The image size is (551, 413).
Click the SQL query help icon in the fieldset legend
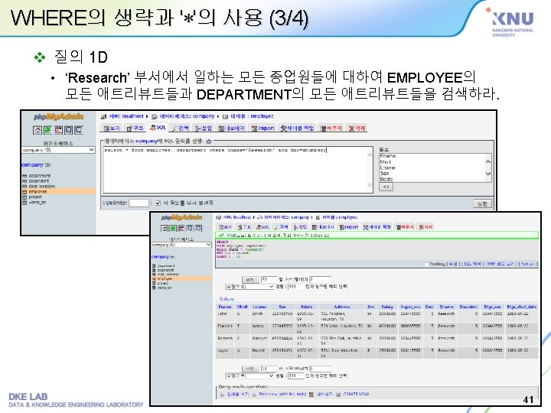[x=208, y=141]
